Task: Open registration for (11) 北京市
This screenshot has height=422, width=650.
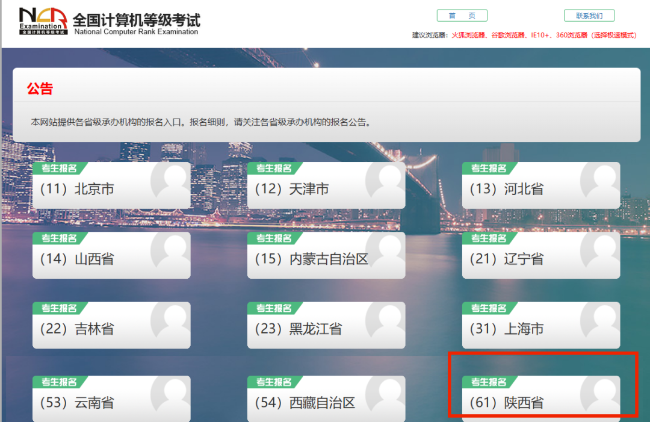Action: (x=111, y=185)
